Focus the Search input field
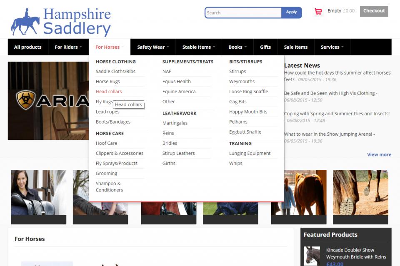 (243, 12)
